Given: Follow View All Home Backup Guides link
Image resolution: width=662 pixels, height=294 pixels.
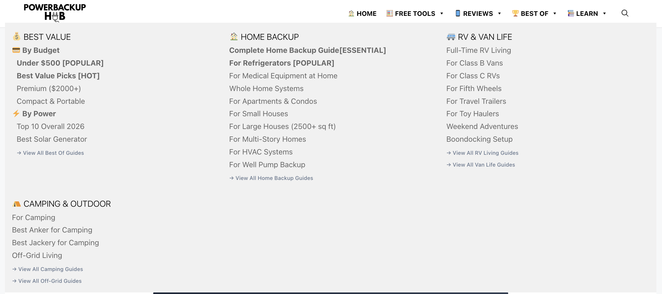Looking at the screenshot, I should click(x=274, y=178).
